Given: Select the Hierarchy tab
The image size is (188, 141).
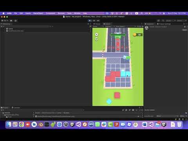Looking at the screenshot, I should [6, 24].
